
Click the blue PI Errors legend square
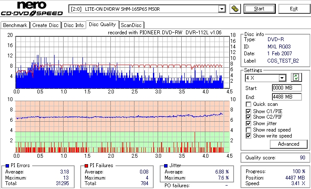coord(7,166)
